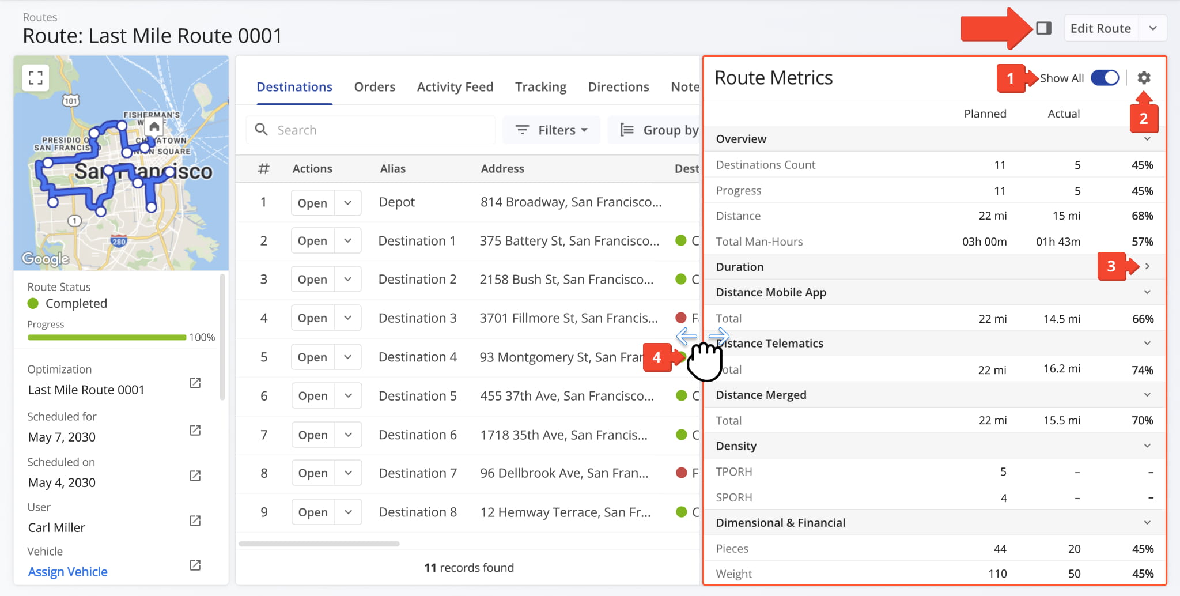Open the Scheduled for edit icon
Viewport: 1180px width, 596px height.
[195, 431]
